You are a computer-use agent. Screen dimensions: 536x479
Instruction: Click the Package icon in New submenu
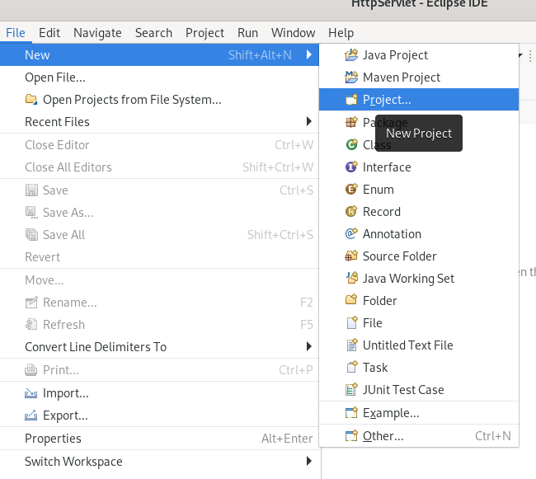pos(351,122)
